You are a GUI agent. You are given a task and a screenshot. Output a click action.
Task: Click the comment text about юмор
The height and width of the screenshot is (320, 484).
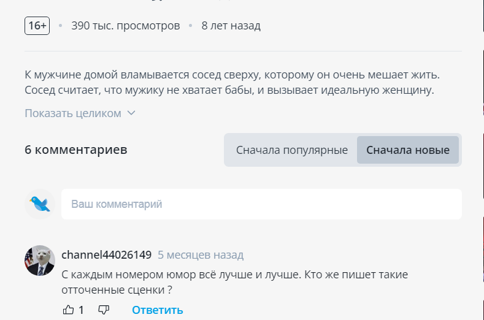pyautogui.click(x=235, y=281)
